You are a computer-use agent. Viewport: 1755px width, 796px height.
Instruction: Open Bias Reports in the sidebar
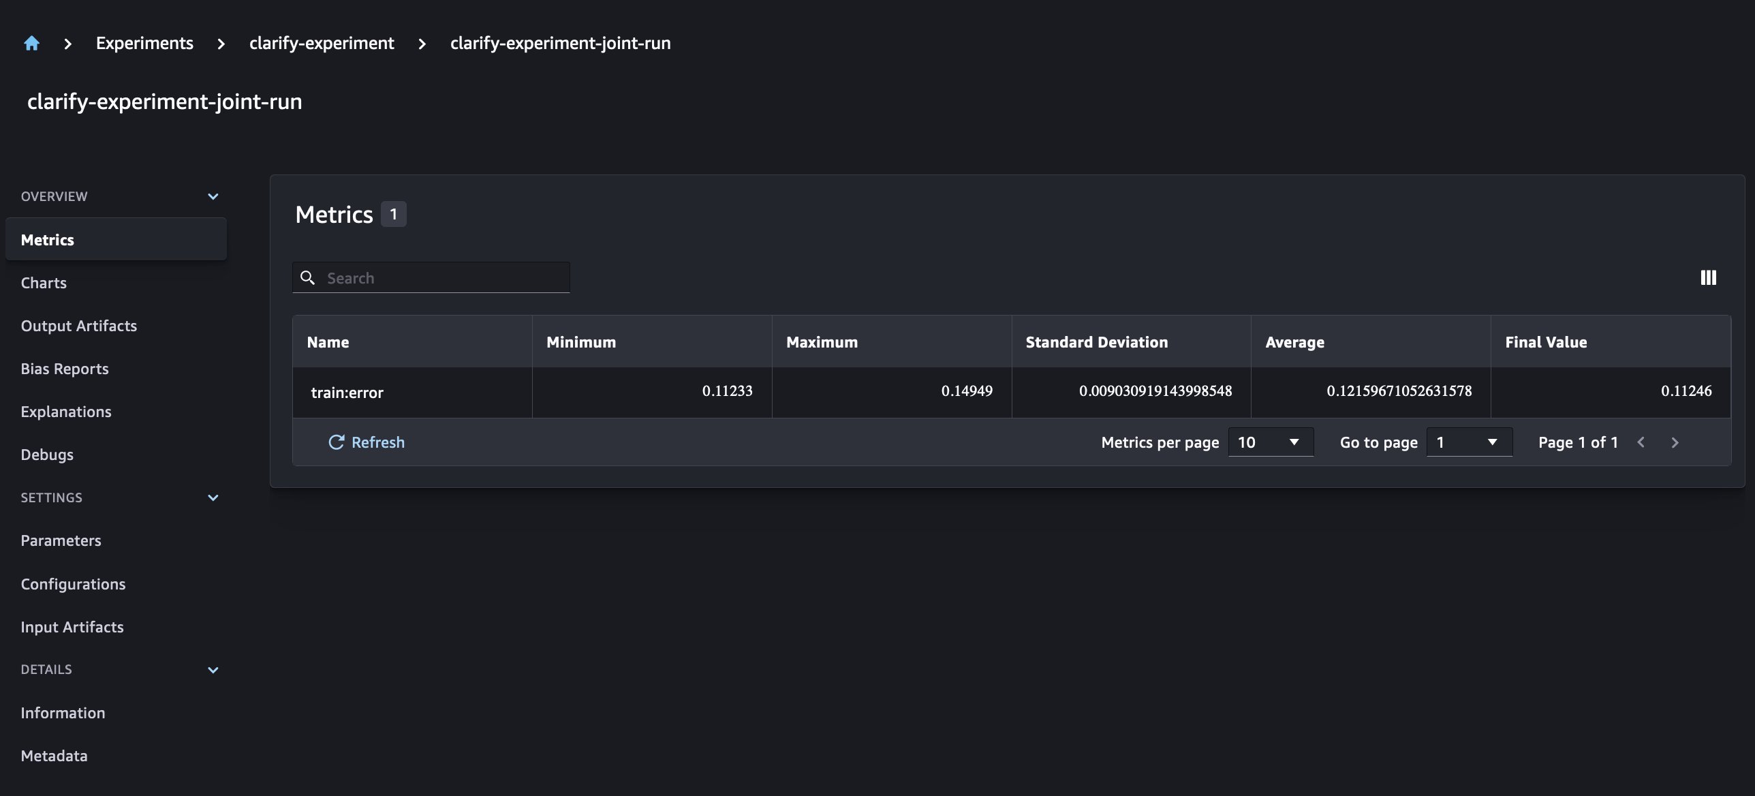point(65,369)
